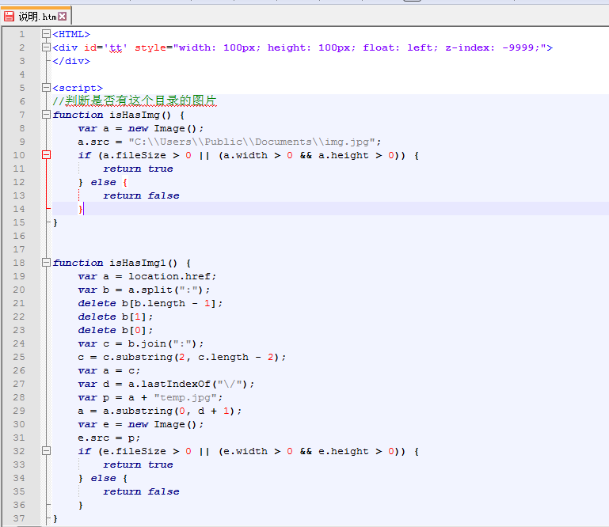Click the 'tt' id attribute value
The height and width of the screenshot is (527, 609).
pyautogui.click(x=116, y=47)
